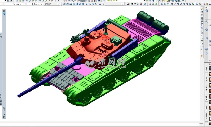Open the color control dropdown arrow at the far left
This screenshot has width=211, height=127.
pyautogui.click(x=2, y=4)
